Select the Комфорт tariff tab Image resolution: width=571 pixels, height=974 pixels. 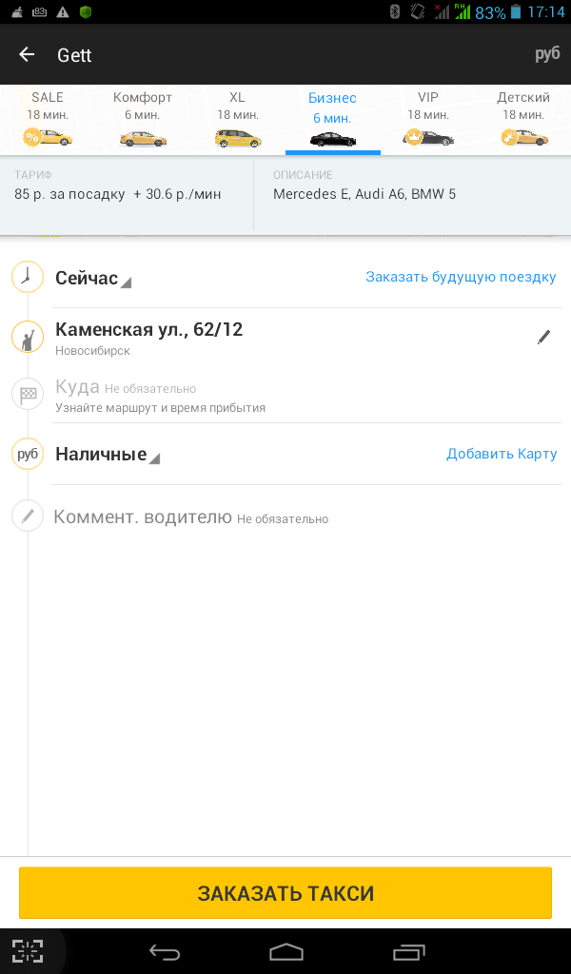point(143,120)
